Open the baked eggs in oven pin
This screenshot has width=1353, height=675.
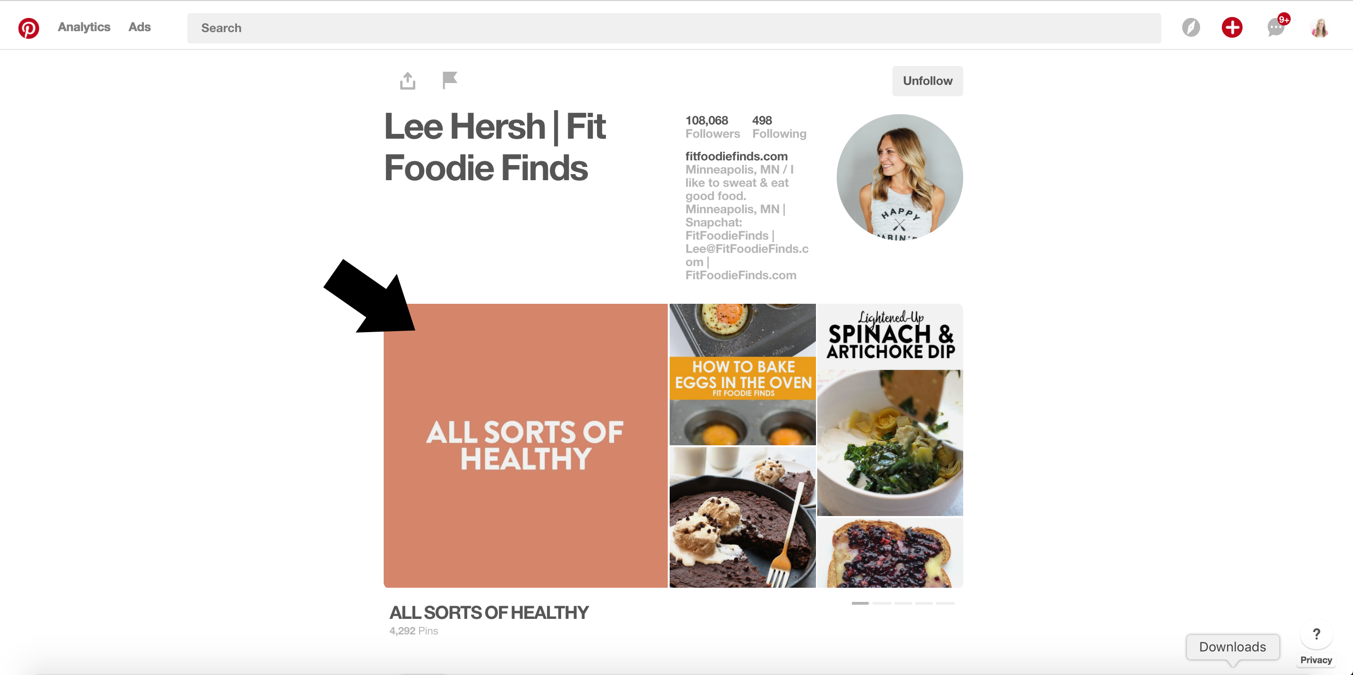click(742, 374)
